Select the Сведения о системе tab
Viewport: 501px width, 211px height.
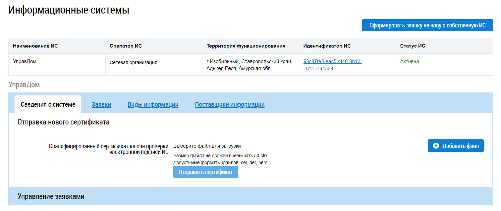point(48,105)
